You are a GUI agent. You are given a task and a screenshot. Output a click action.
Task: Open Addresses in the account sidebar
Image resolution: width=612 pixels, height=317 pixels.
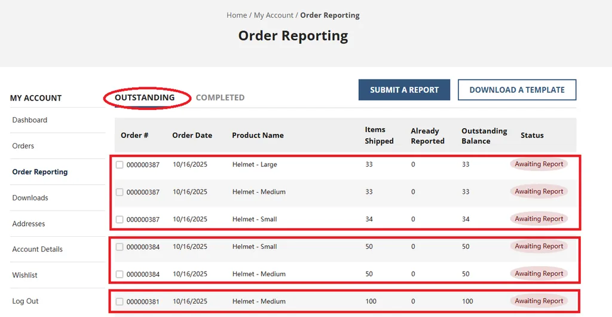[29, 224]
